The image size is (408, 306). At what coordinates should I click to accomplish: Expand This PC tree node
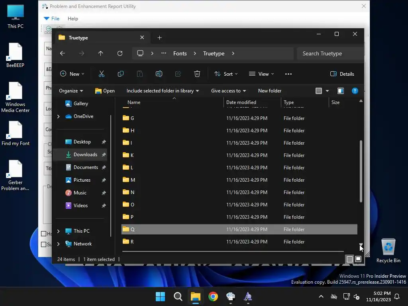point(59,231)
